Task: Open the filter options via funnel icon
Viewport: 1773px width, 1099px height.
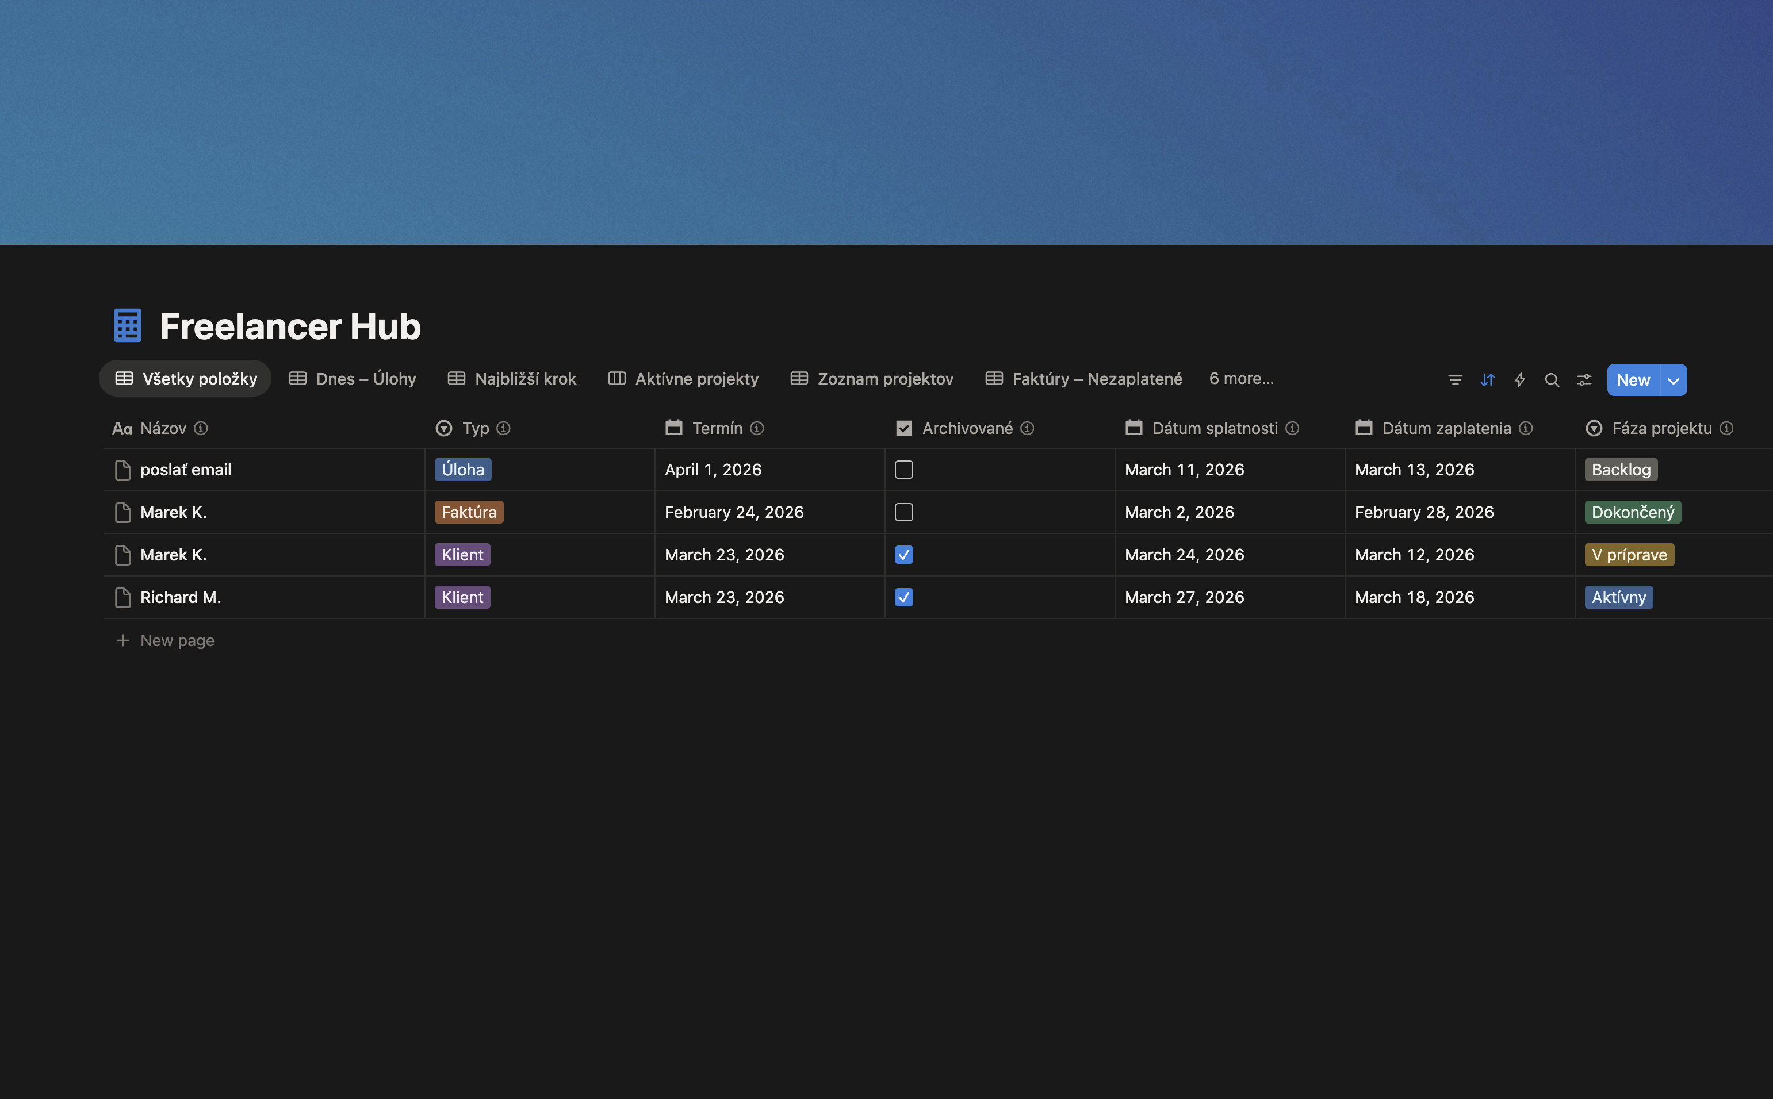Action: tap(1455, 379)
